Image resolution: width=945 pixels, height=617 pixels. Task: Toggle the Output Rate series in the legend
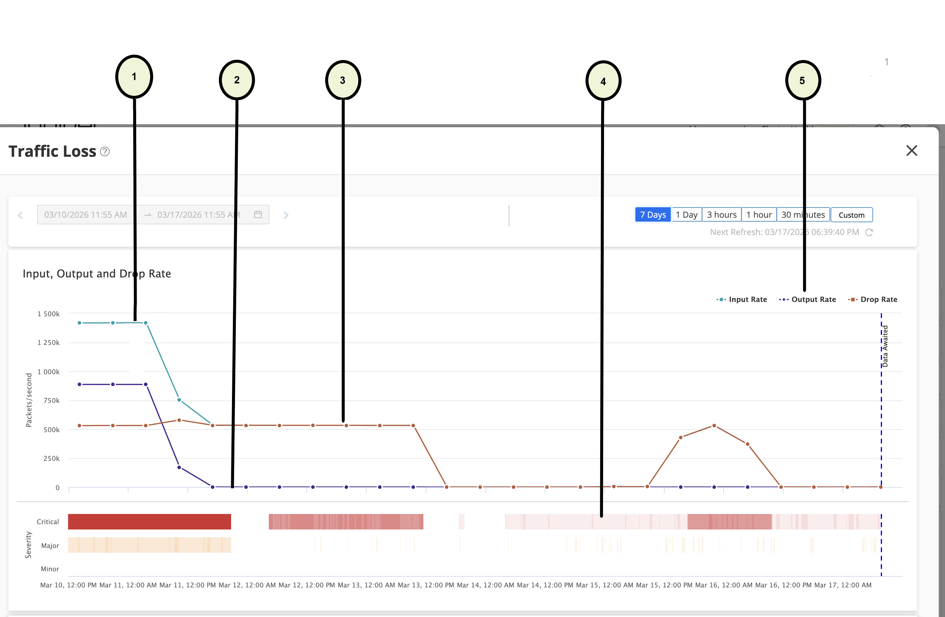(807, 299)
